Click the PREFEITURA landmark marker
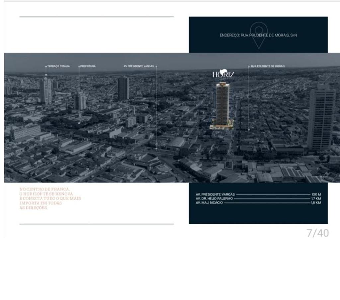This screenshot has height=300, width=340. coord(79,66)
